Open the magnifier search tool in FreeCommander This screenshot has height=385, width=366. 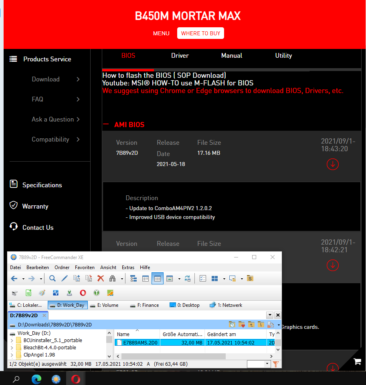click(x=52, y=279)
